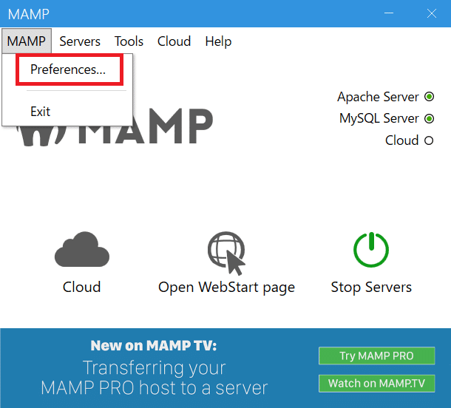Click the Cloud status indicator circle

click(429, 140)
